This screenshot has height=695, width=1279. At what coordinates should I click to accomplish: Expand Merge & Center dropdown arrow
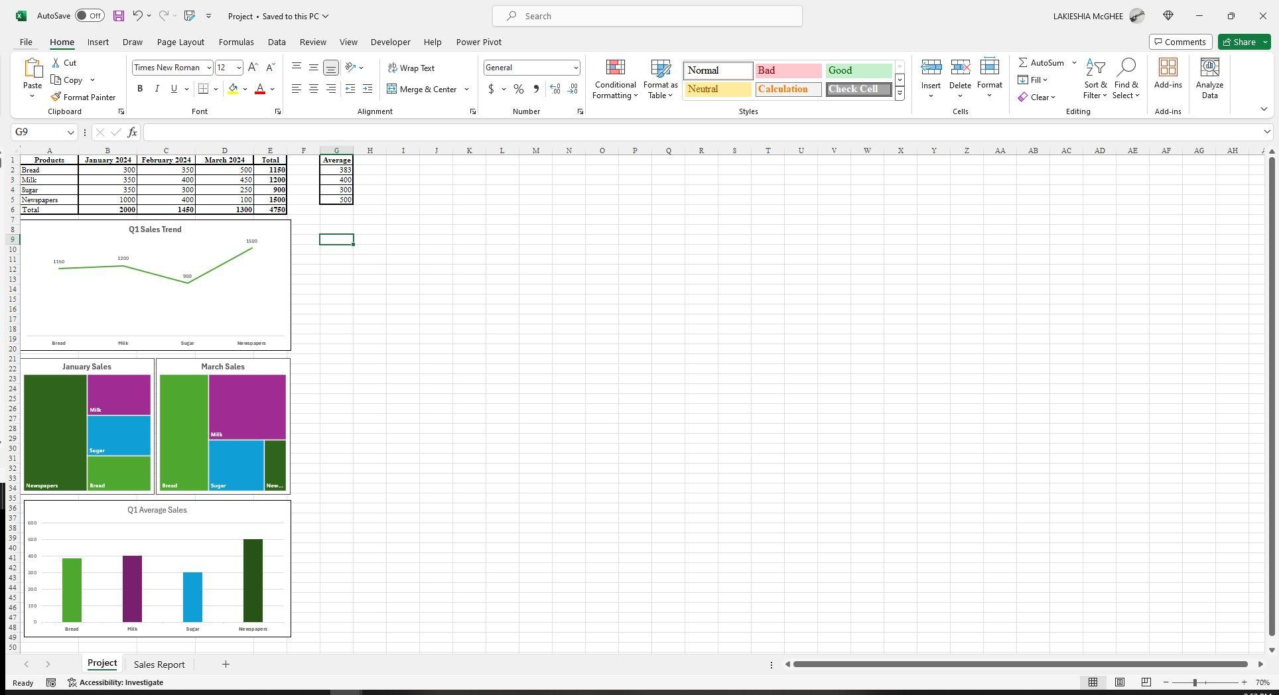tap(466, 89)
